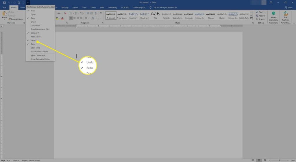Click the Decrease Indent icon
This screenshot has width=296, height=162.
coord(88,13)
